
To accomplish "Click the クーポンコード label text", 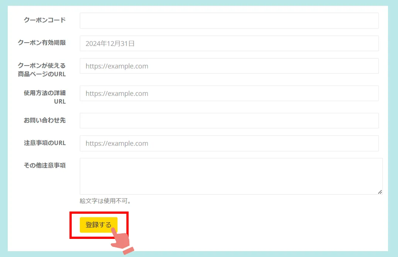I will 45,20.
